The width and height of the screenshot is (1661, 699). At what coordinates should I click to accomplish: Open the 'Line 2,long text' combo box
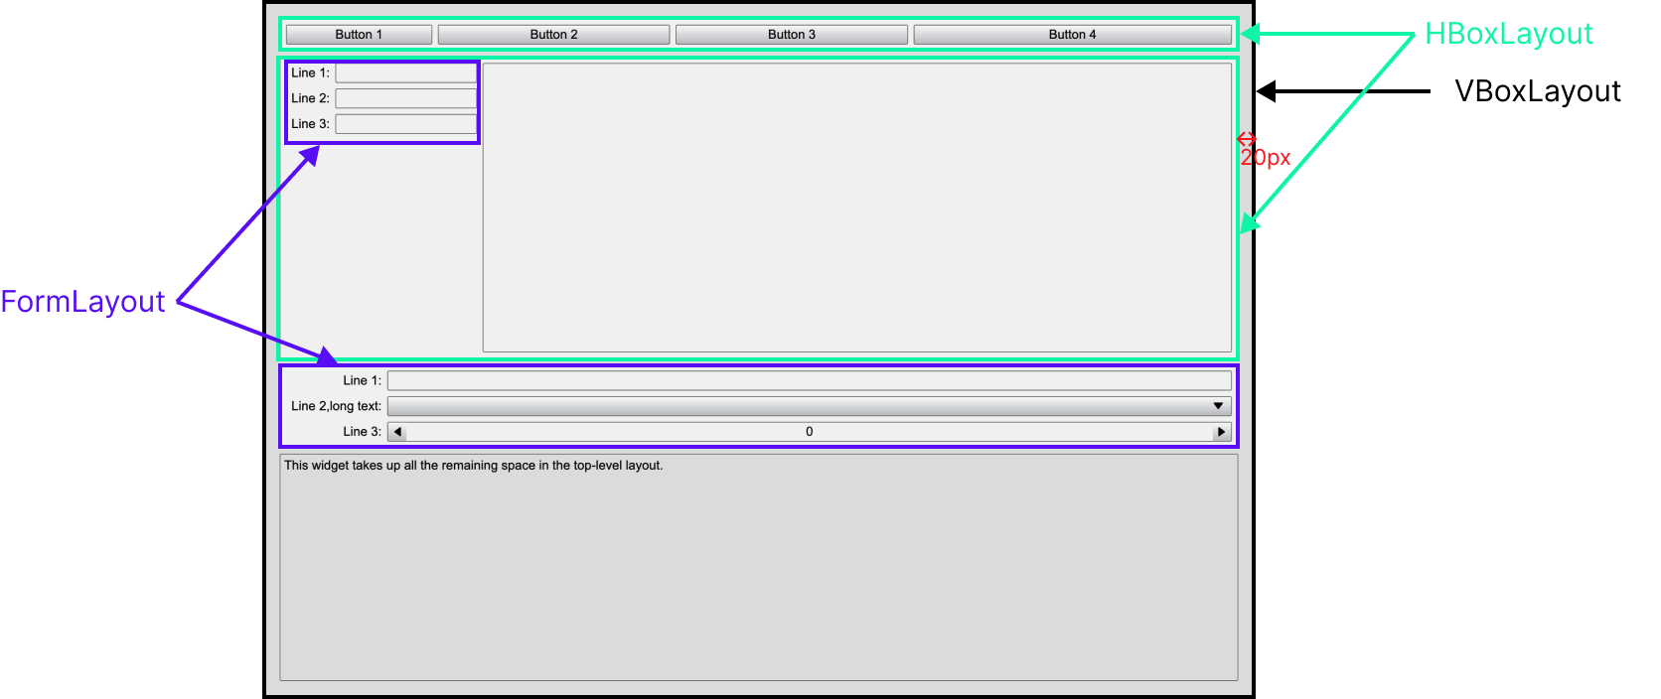tap(795, 406)
